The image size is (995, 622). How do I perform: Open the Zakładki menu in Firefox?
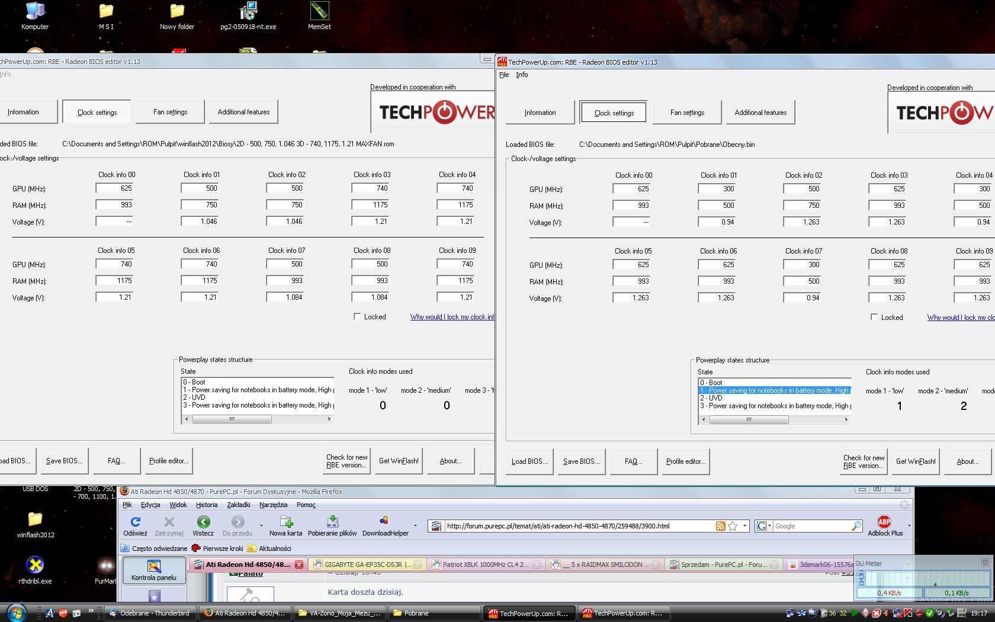click(x=239, y=505)
